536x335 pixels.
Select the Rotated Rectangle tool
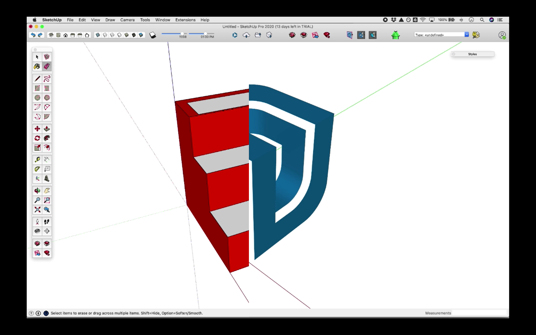click(47, 88)
